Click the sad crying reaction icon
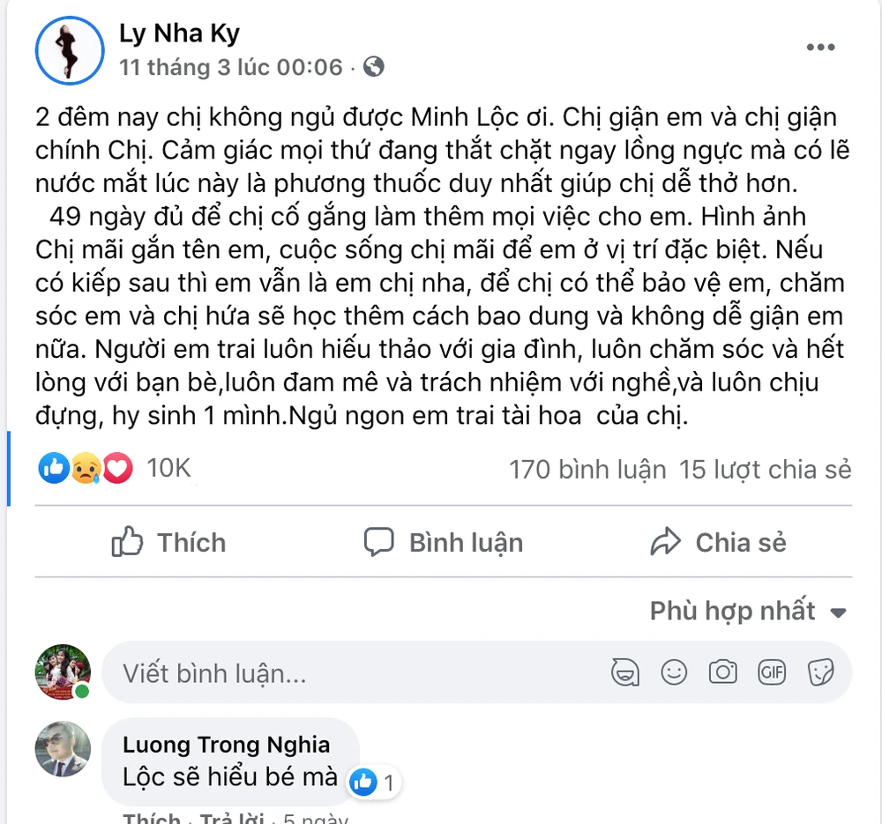The image size is (882, 824). 86,469
